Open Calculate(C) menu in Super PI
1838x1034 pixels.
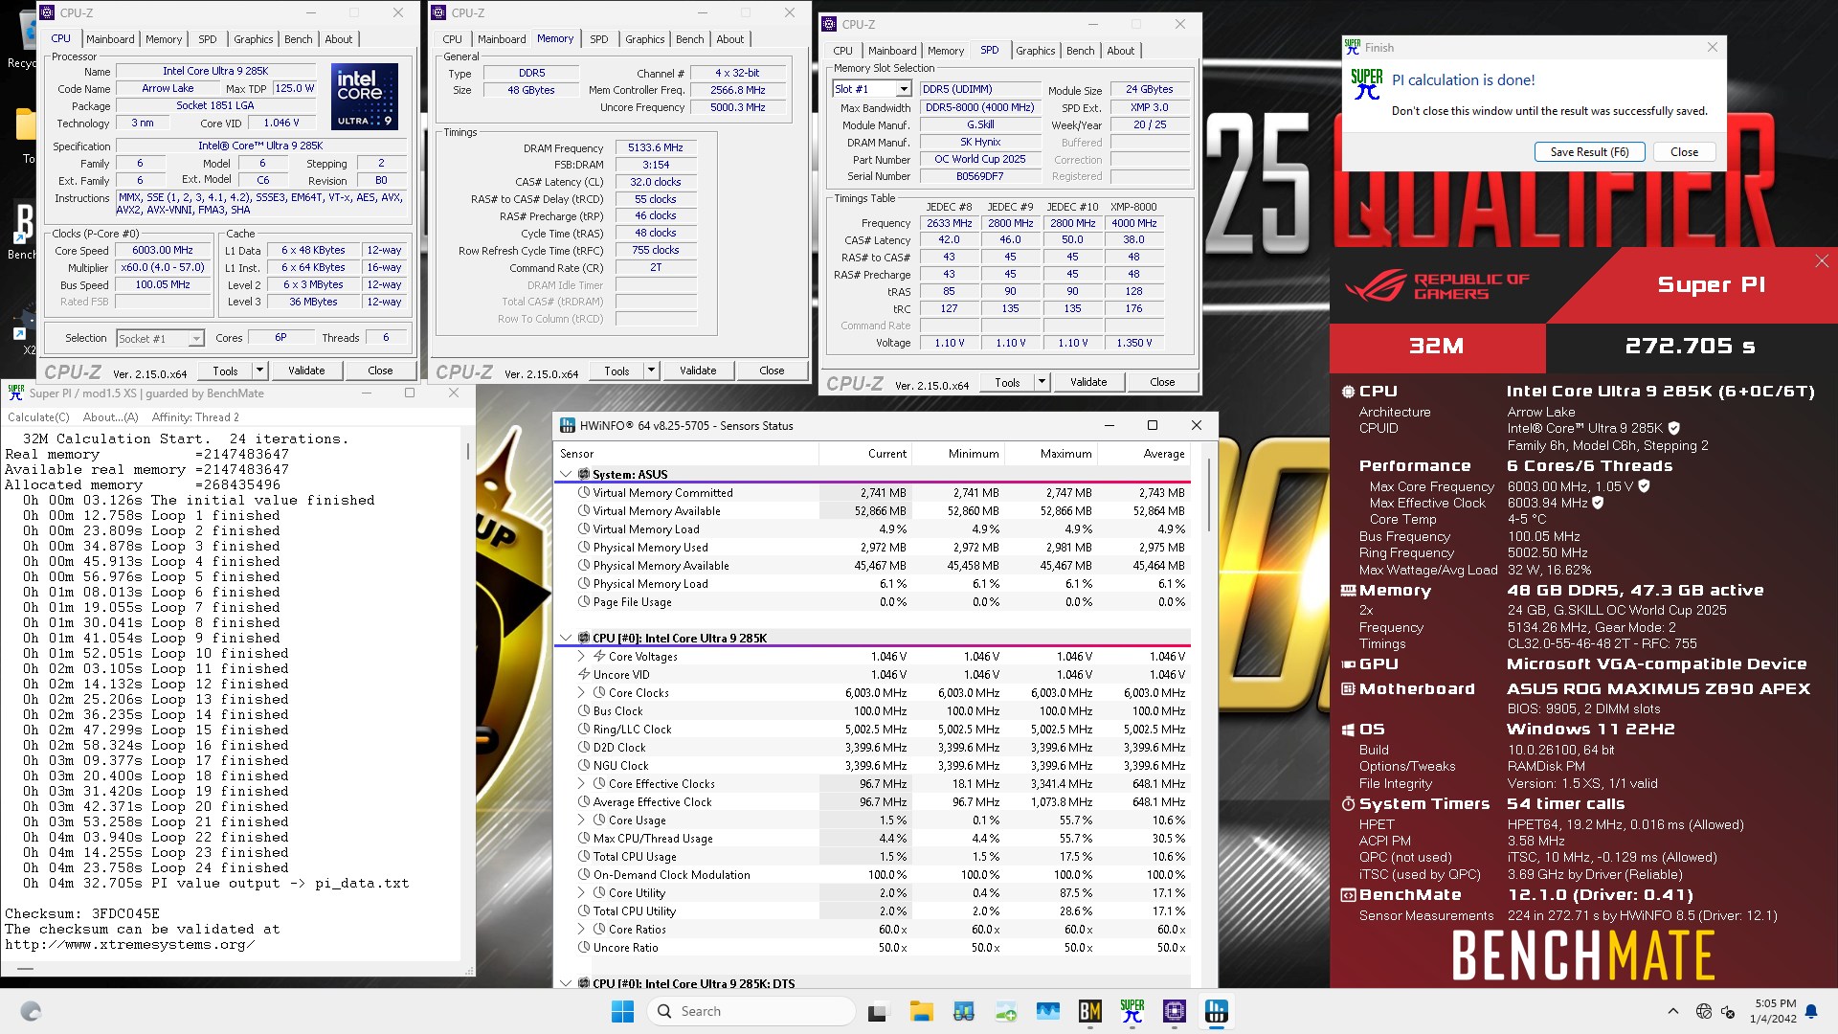point(38,417)
